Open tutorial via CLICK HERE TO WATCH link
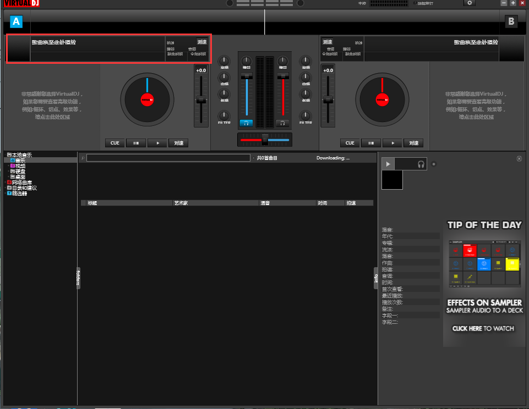 [482, 328]
